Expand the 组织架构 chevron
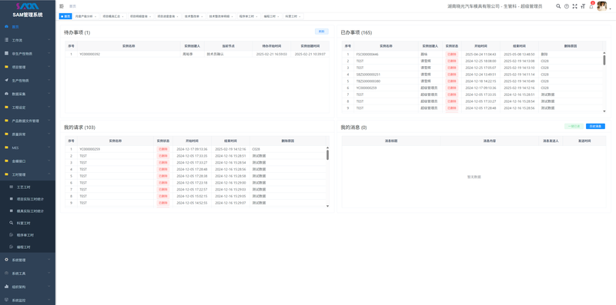 point(49,287)
